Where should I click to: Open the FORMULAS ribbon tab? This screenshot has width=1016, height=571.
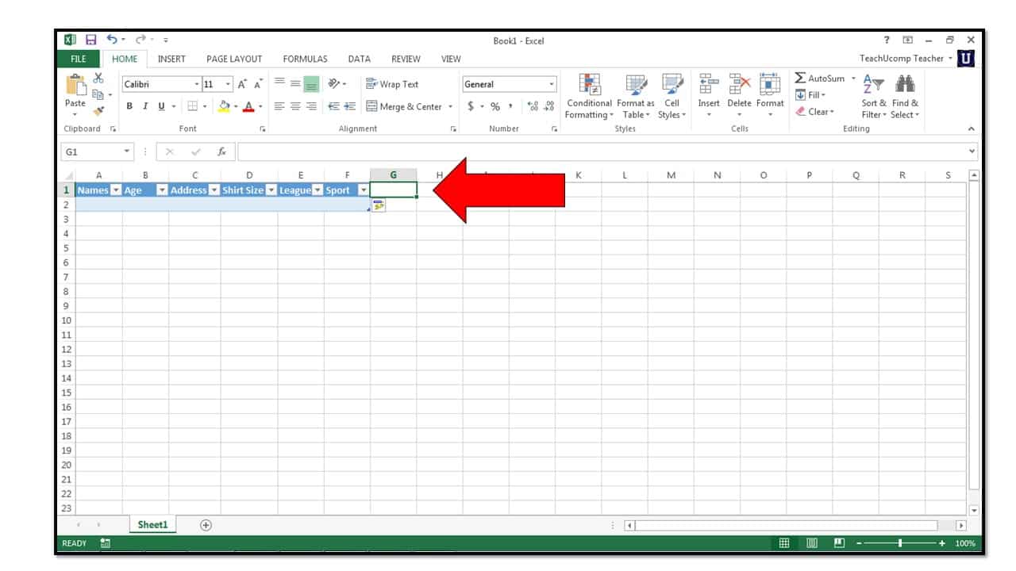(x=305, y=59)
